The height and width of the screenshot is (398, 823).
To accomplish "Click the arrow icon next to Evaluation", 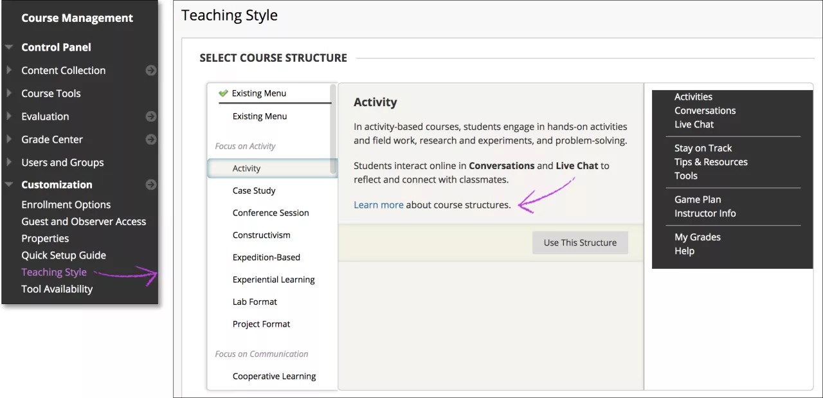I will point(150,116).
